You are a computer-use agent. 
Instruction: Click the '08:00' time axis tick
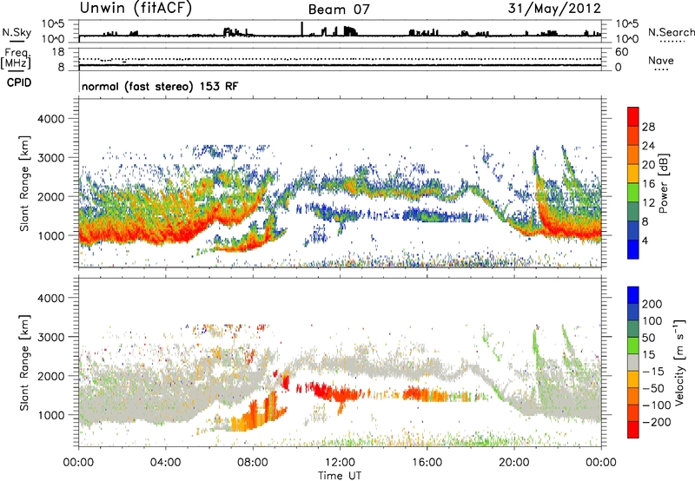pyautogui.click(x=252, y=463)
